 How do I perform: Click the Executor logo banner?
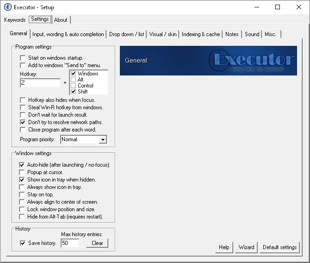click(208, 60)
